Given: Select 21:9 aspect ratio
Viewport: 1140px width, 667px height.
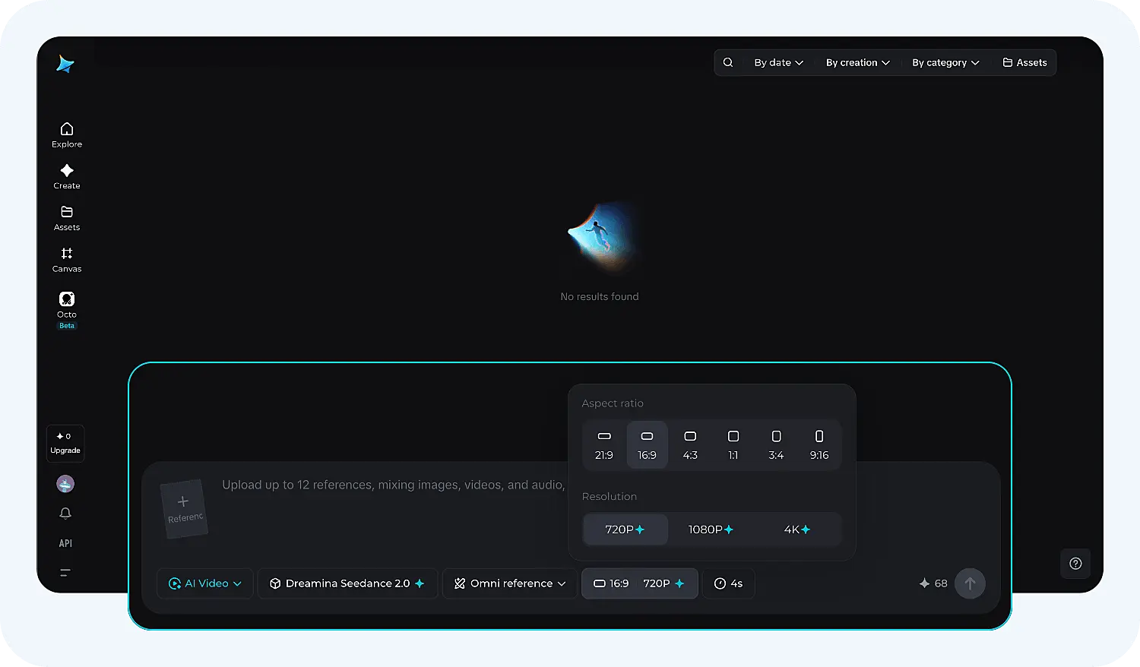Looking at the screenshot, I should pos(604,445).
